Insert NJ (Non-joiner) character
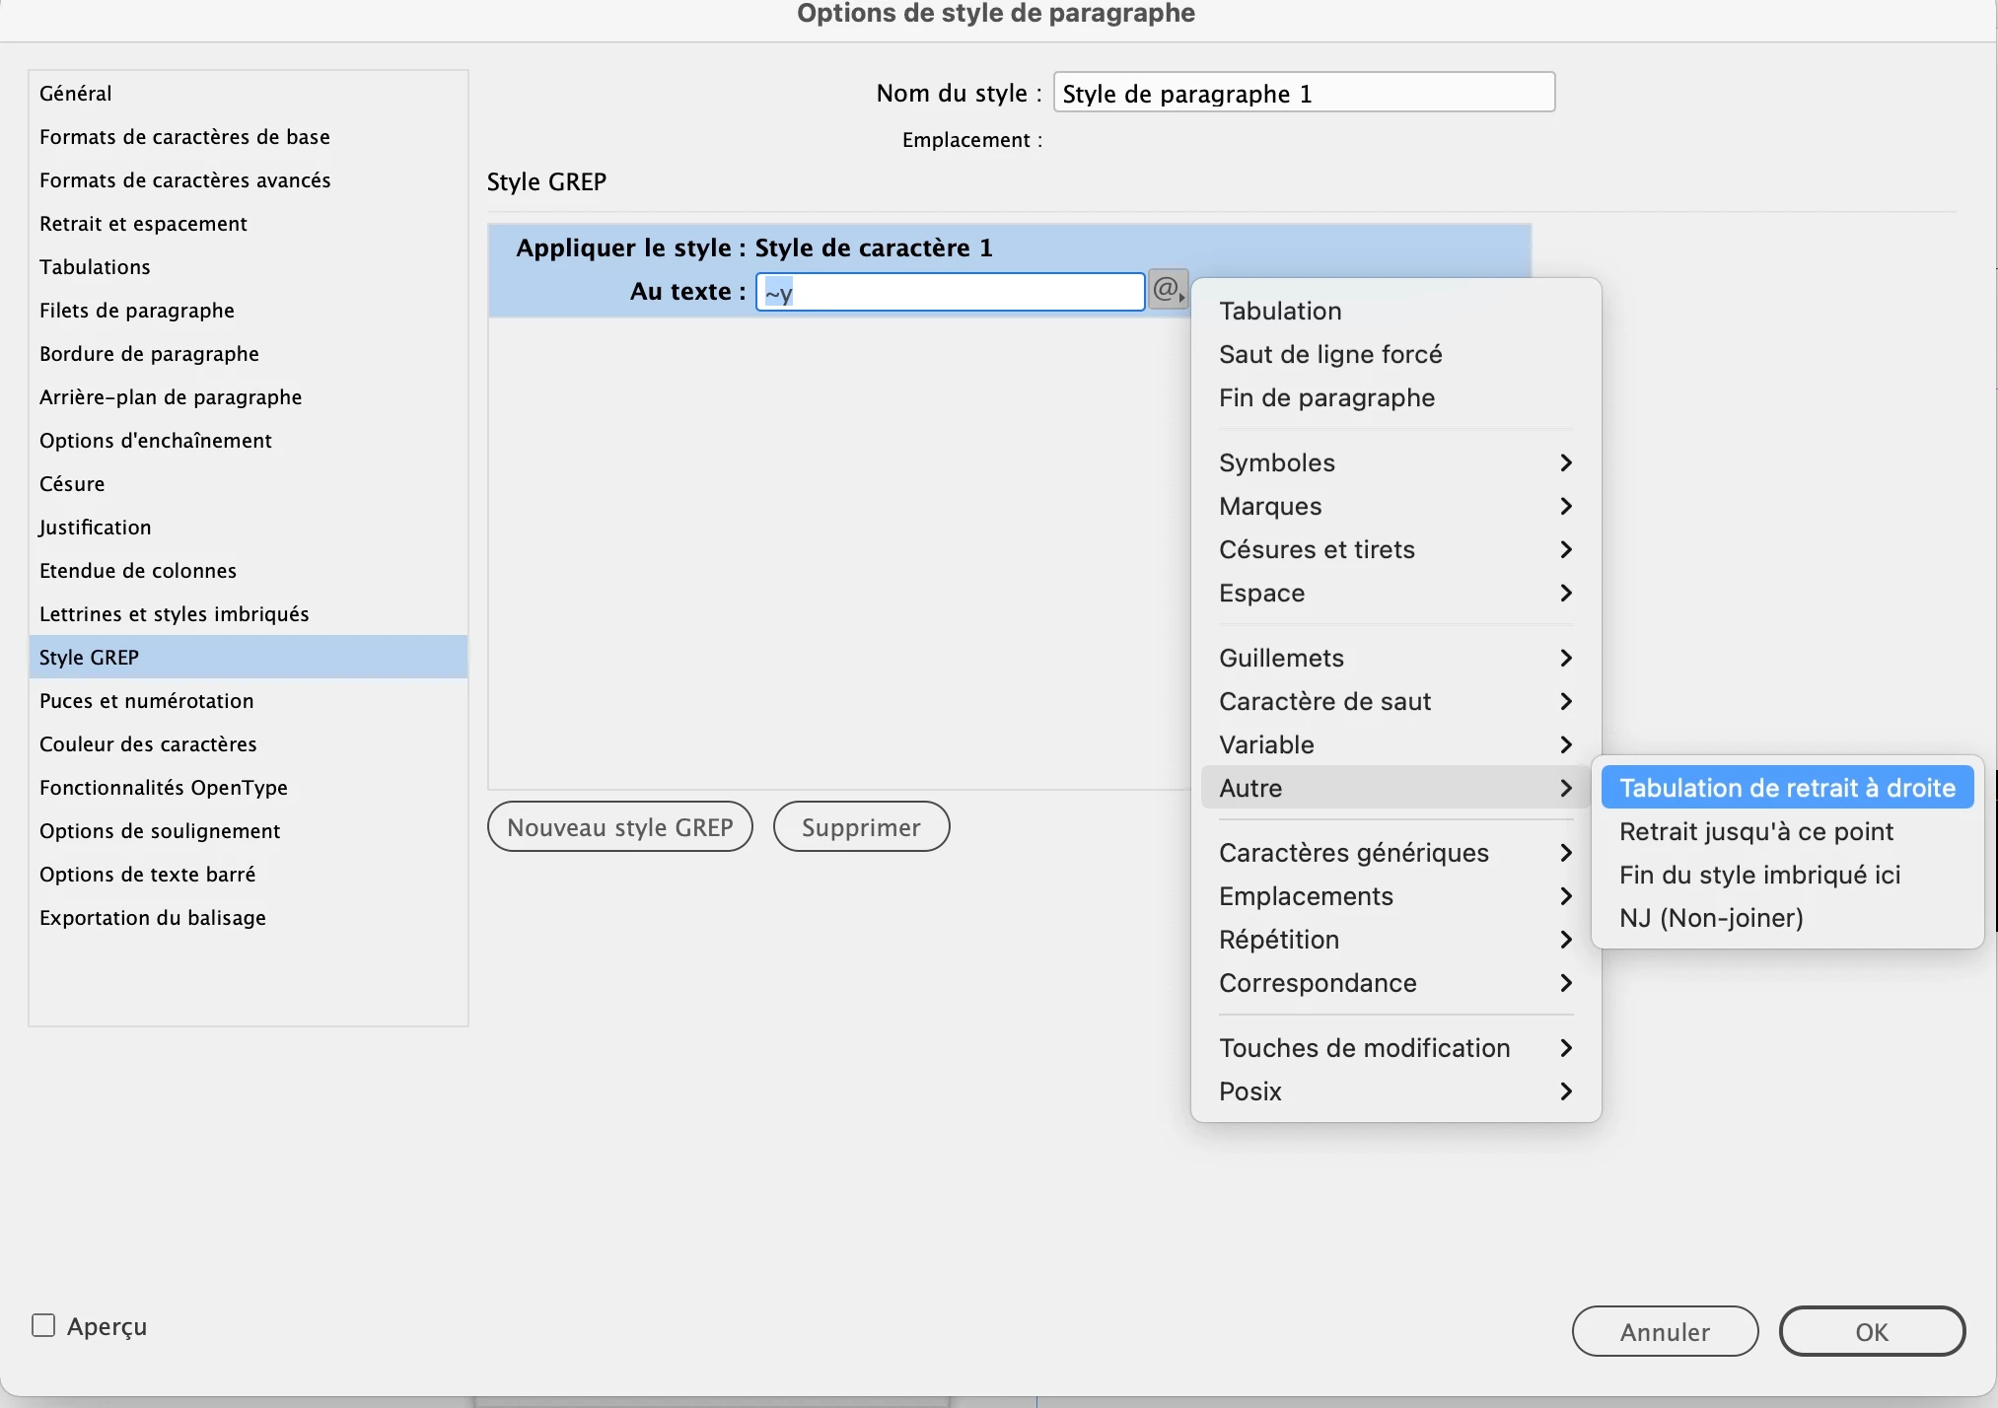This screenshot has height=1408, width=1998. pos(1710,918)
